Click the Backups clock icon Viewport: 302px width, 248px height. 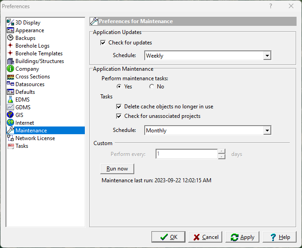click(10, 38)
